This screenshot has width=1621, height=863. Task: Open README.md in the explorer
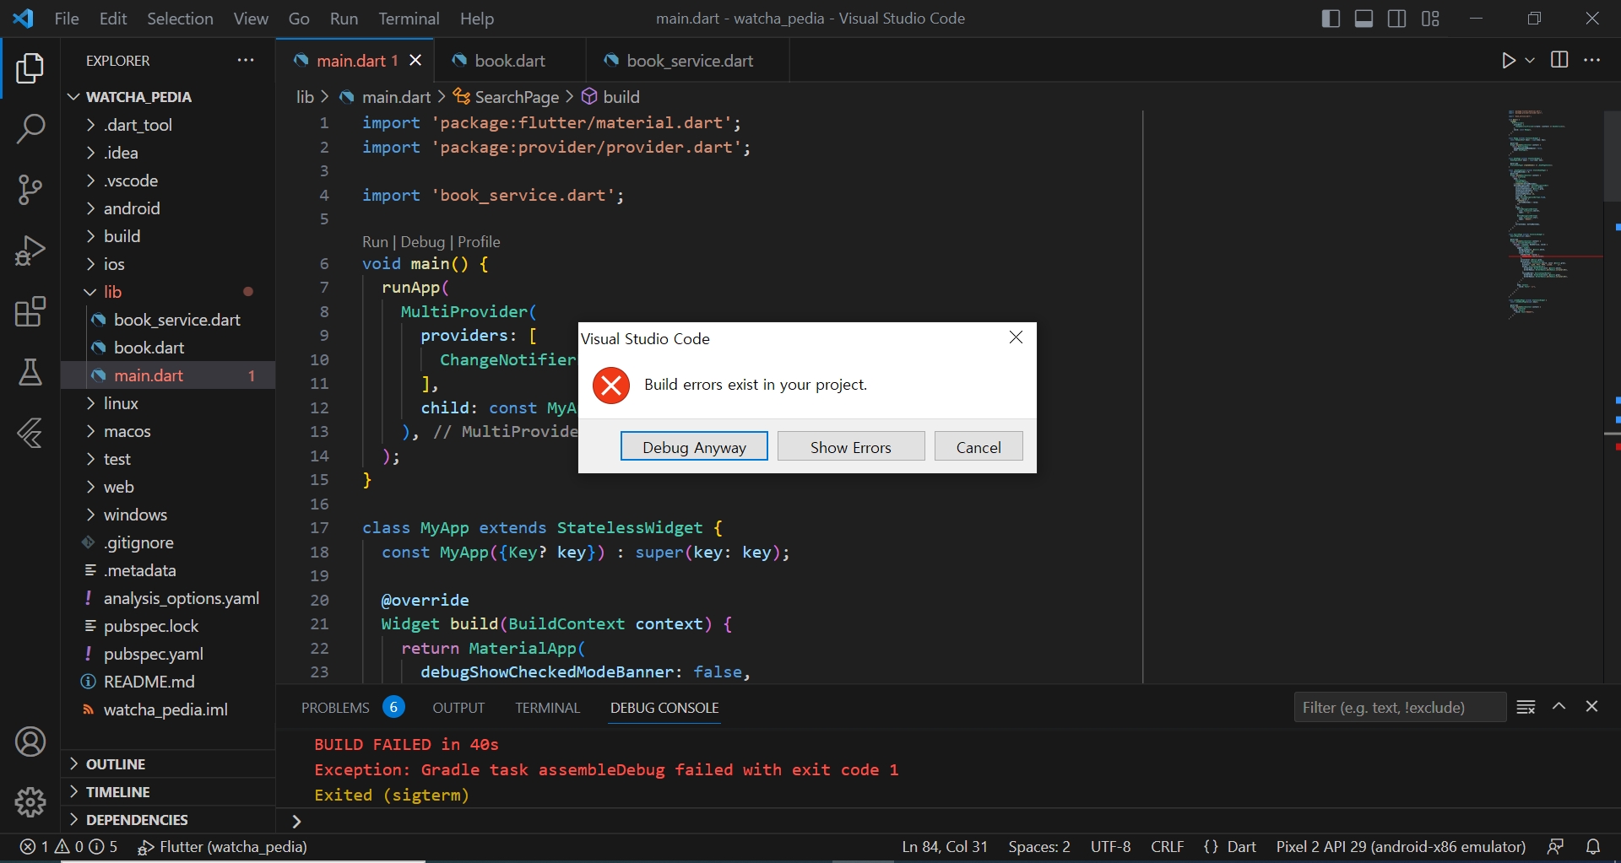pos(168,682)
